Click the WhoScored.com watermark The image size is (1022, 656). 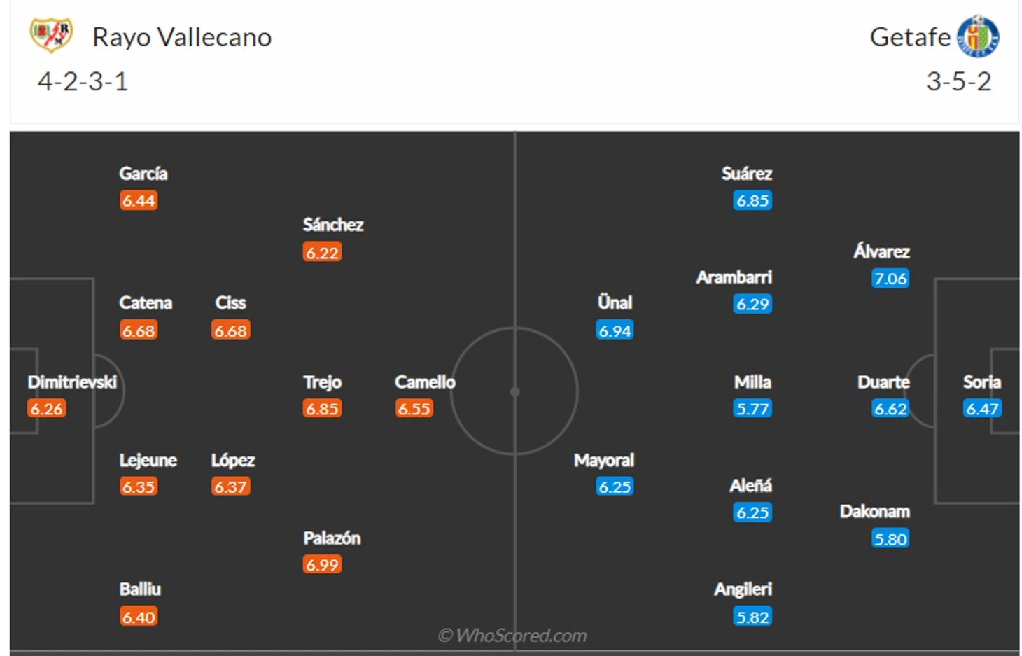512,636
